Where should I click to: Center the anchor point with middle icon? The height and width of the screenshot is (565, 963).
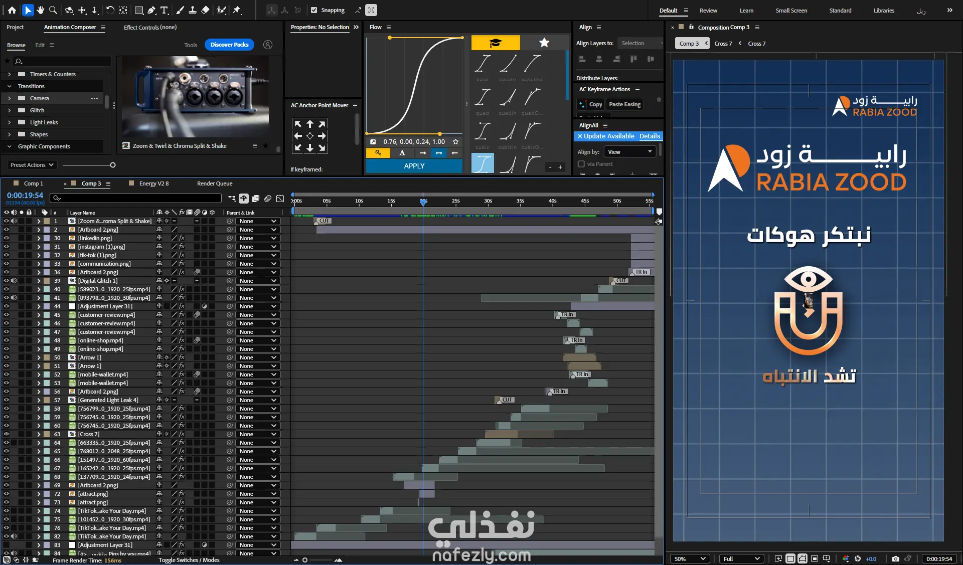310,136
